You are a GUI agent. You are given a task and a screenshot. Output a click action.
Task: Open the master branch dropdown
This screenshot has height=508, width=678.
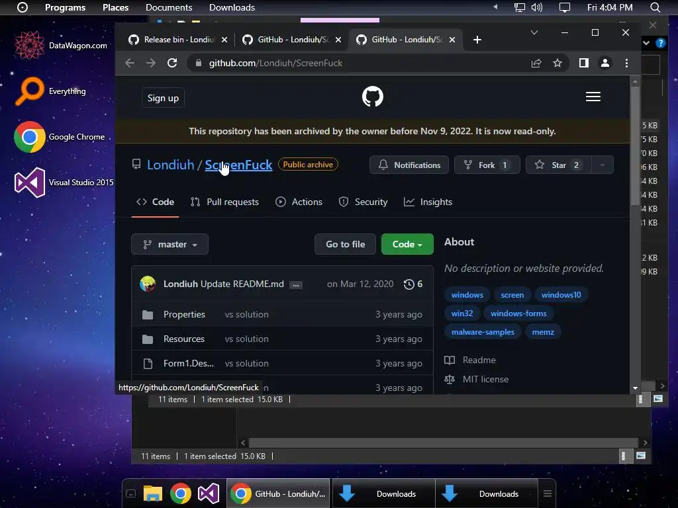[169, 244]
